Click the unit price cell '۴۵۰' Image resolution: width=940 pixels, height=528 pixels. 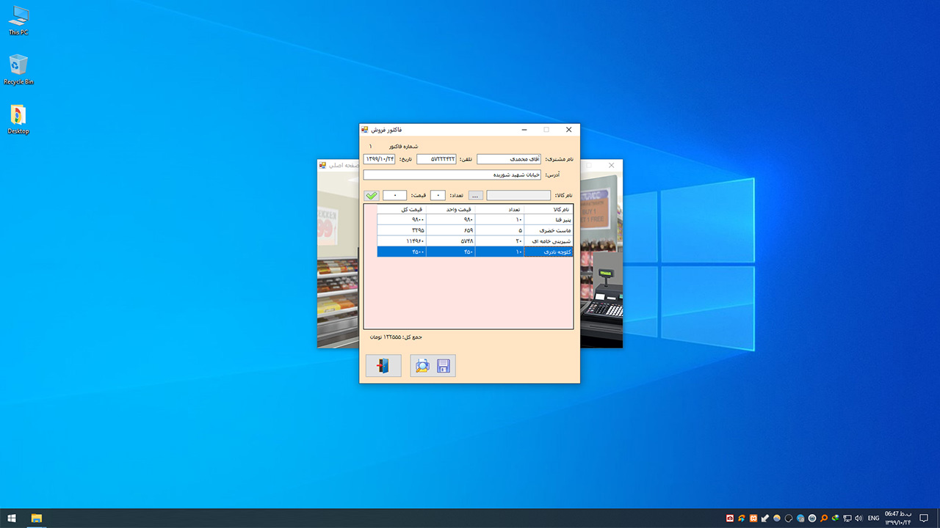(x=451, y=252)
